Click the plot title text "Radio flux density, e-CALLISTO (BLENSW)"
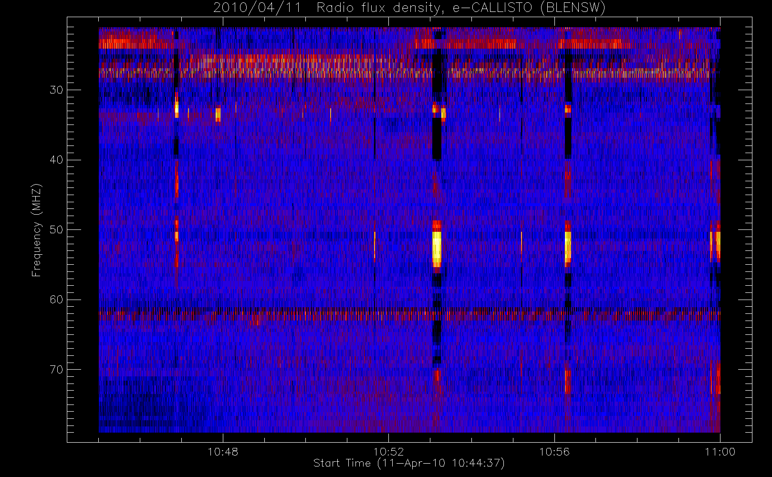Screen dimensions: 772x477 [x=461, y=8]
